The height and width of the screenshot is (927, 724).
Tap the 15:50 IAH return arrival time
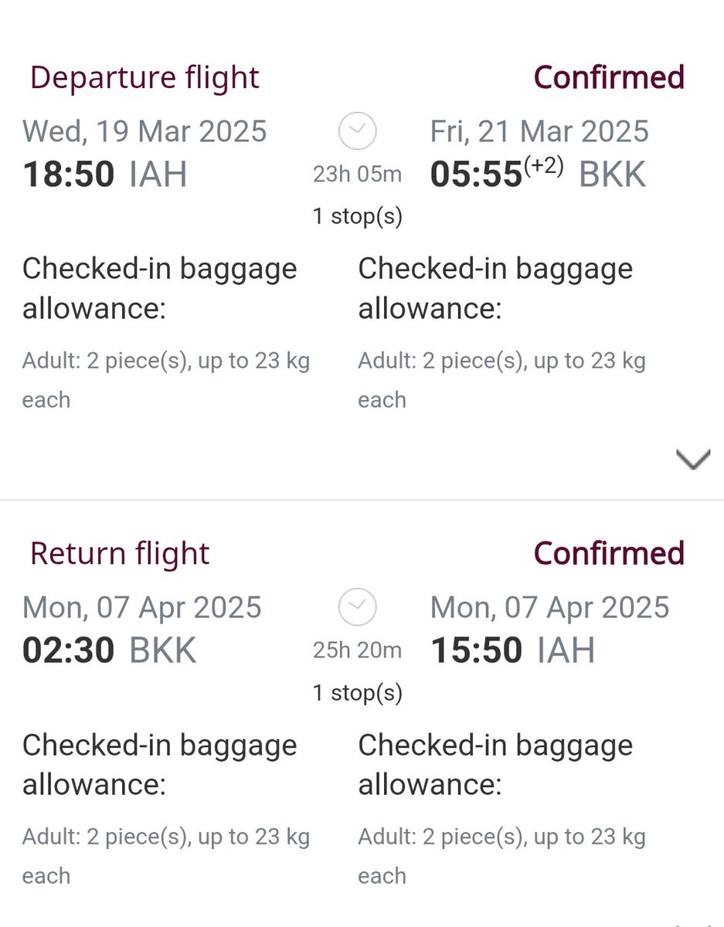click(x=513, y=650)
